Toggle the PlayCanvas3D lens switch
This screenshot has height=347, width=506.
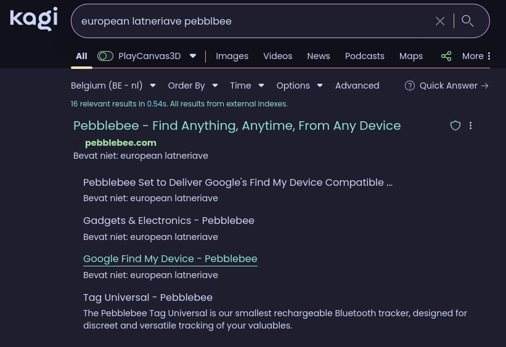click(105, 56)
